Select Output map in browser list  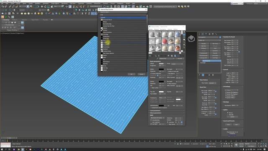click(x=123, y=70)
